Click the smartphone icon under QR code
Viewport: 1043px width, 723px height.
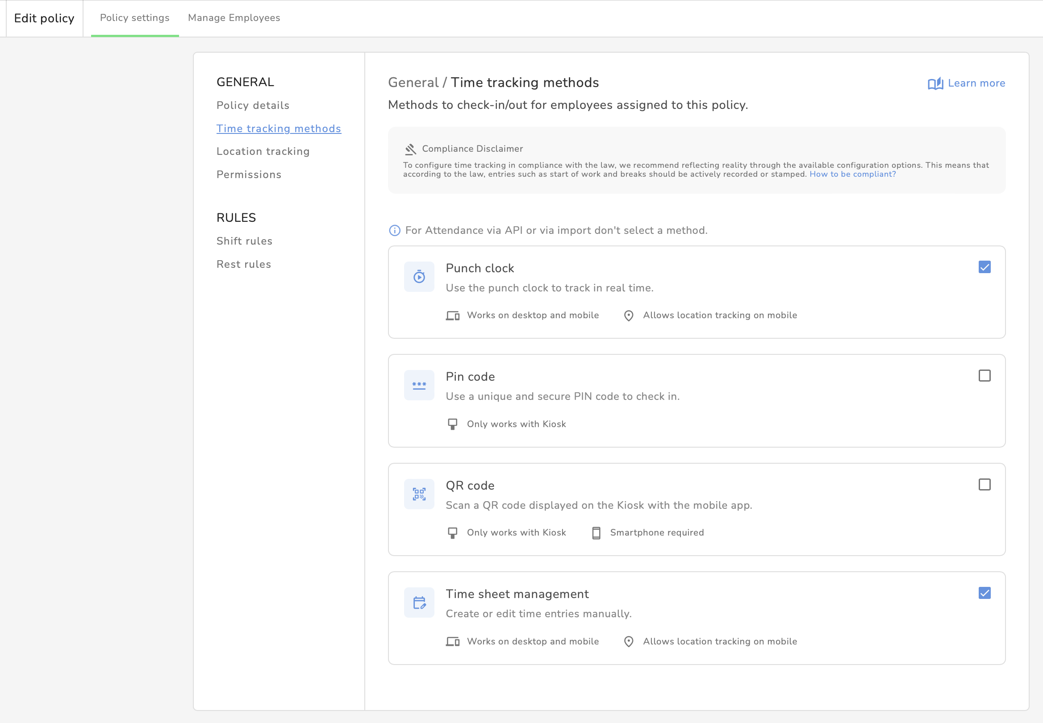click(x=596, y=533)
